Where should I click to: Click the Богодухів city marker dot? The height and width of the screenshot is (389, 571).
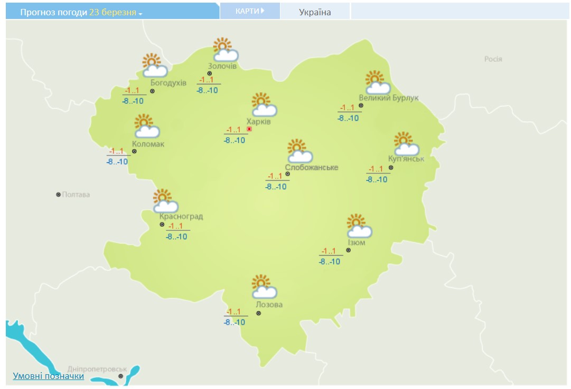(x=152, y=91)
